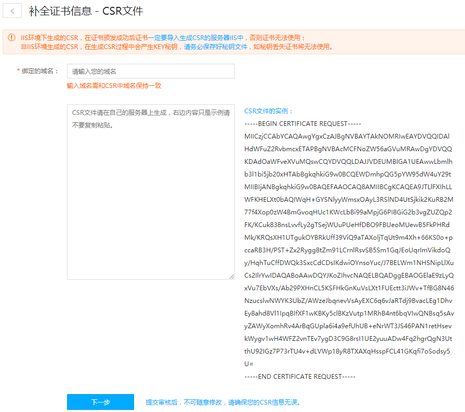Click the submission notice beside 下一步
The height and width of the screenshot is (412, 465).
[223, 403]
